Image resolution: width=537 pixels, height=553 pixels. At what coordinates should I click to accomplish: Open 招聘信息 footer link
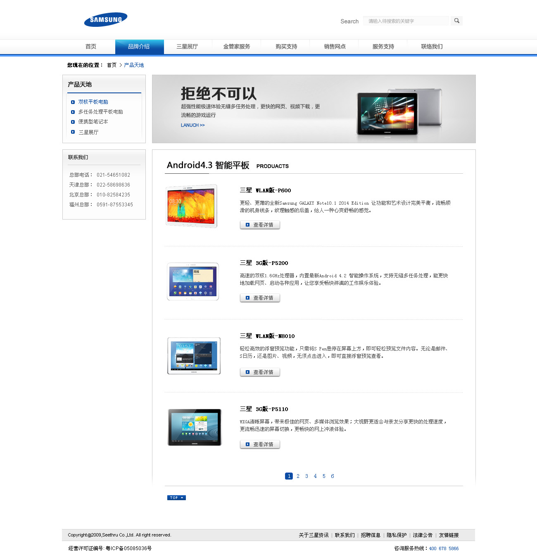click(371, 535)
